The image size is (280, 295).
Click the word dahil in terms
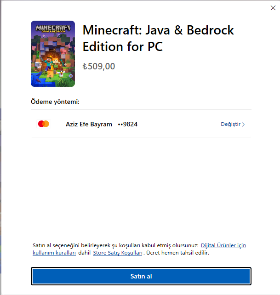pyautogui.click(x=84, y=253)
